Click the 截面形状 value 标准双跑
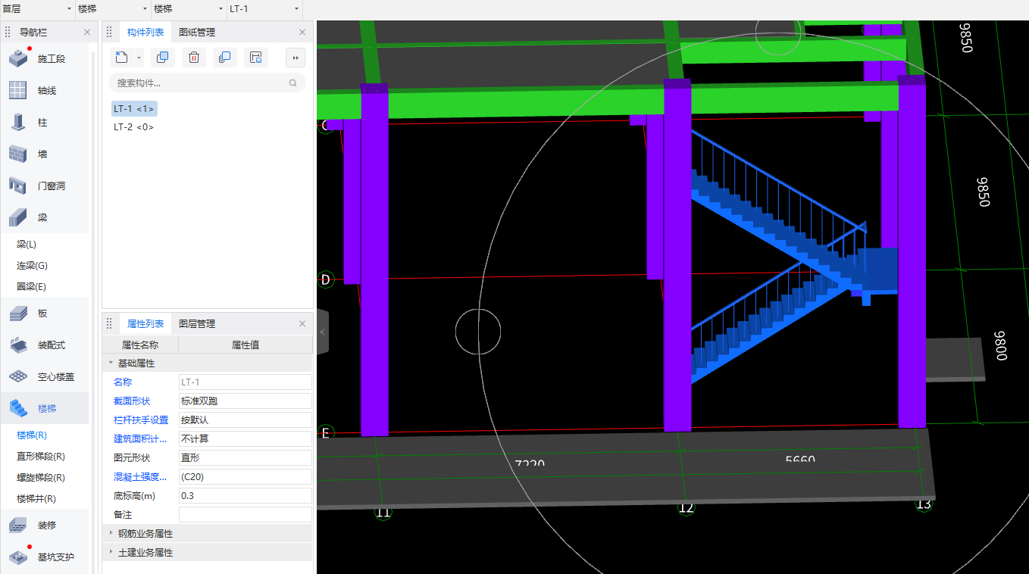 click(246, 401)
